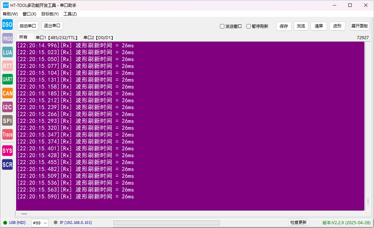Click the 展开面板 button
Viewport: 374px width, 228px height.
click(360, 26)
